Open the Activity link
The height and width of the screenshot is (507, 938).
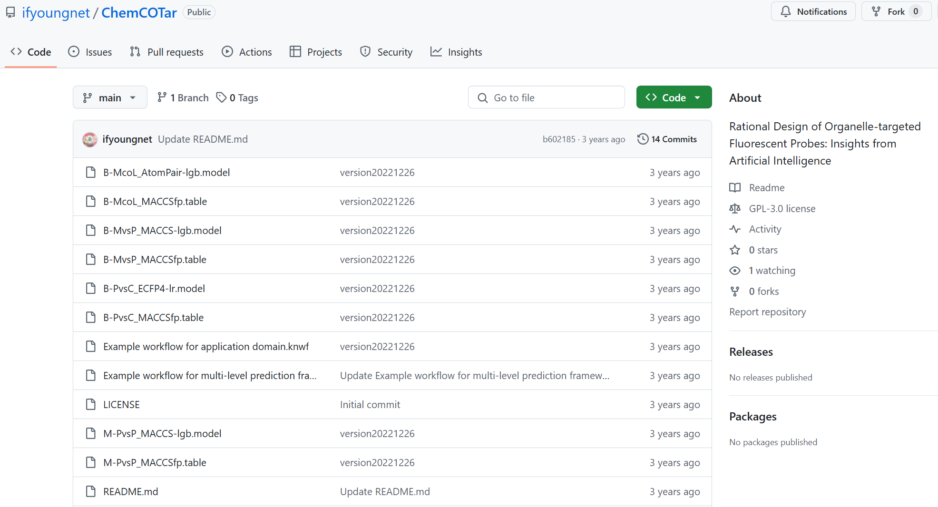coord(765,229)
